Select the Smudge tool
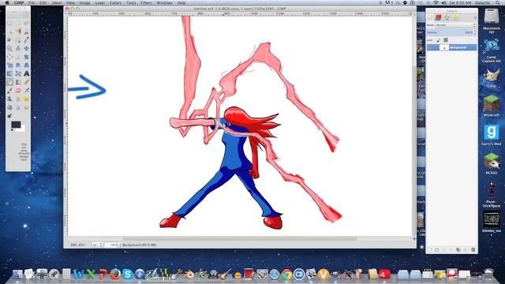 (x=26, y=107)
